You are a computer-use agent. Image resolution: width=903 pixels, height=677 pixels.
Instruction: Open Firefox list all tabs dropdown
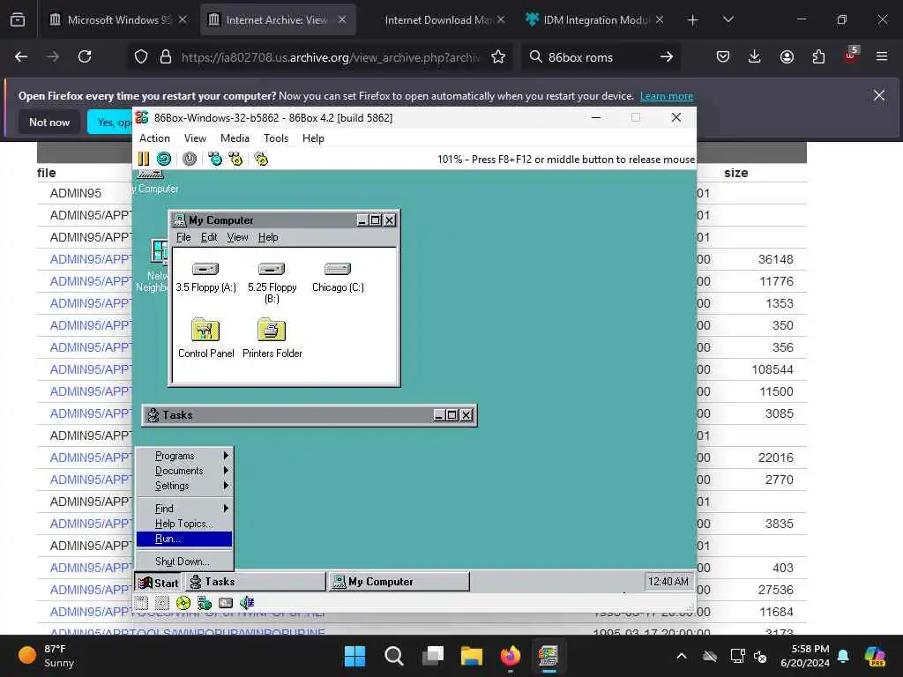[728, 20]
